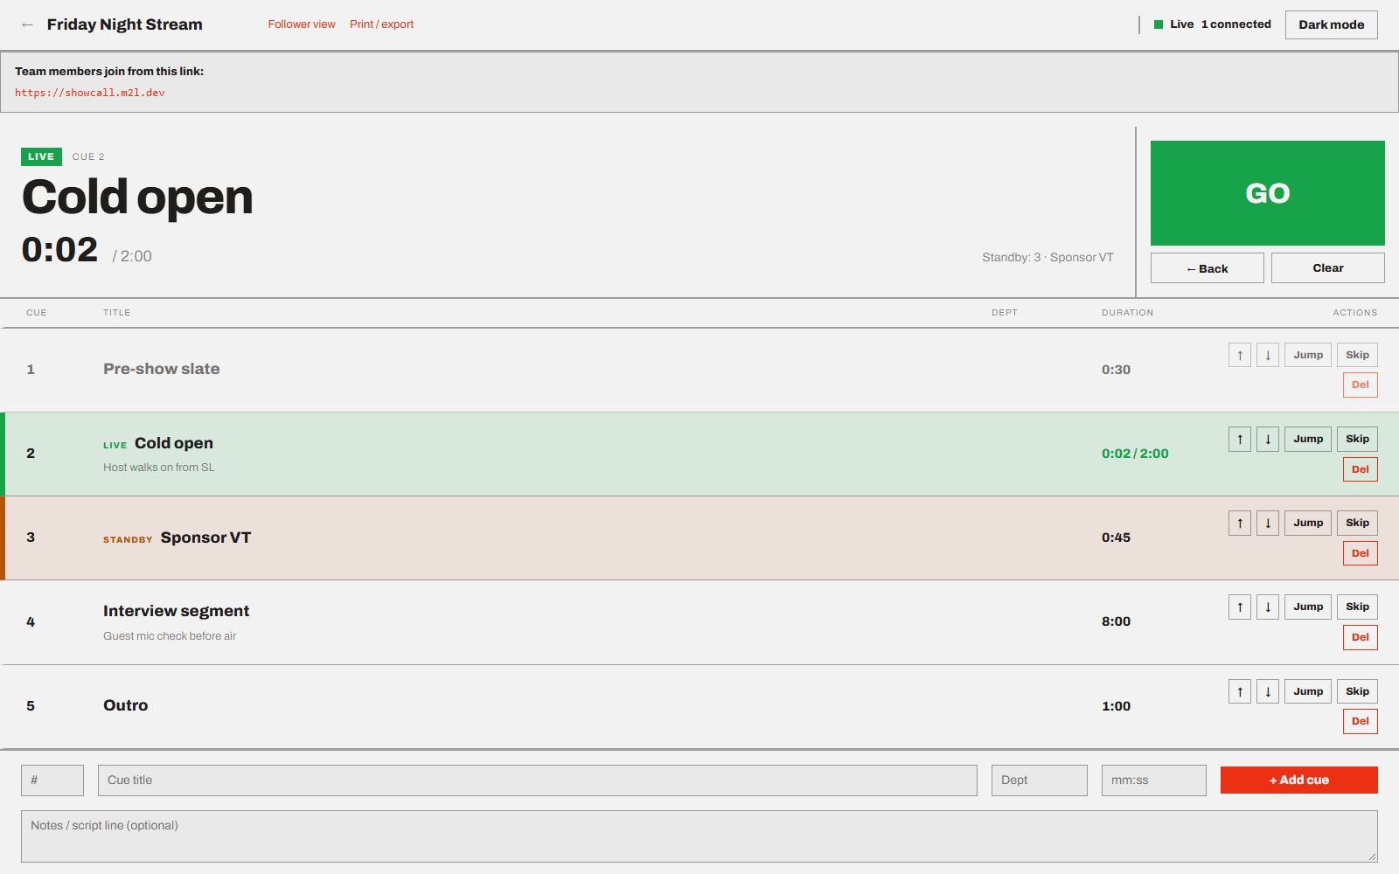Viewport: 1399px width, 874px height.
Task: Focus the Dept input field
Action: tap(1040, 780)
